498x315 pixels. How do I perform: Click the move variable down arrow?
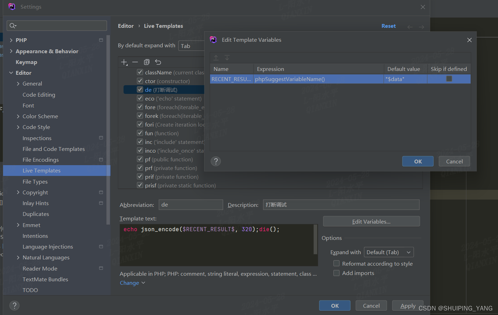pos(227,58)
